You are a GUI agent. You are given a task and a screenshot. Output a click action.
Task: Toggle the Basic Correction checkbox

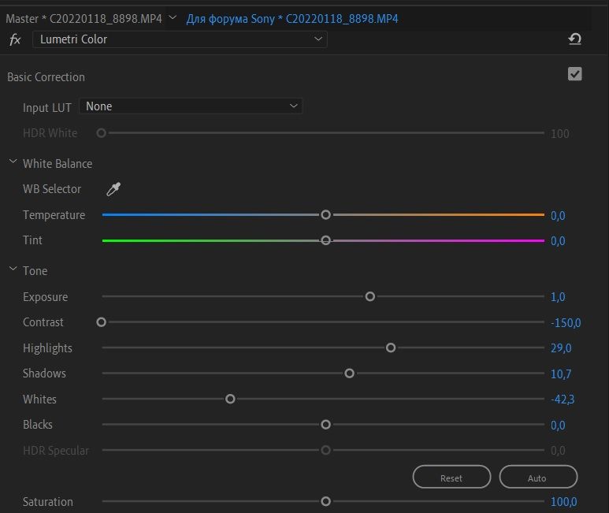click(574, 74)
